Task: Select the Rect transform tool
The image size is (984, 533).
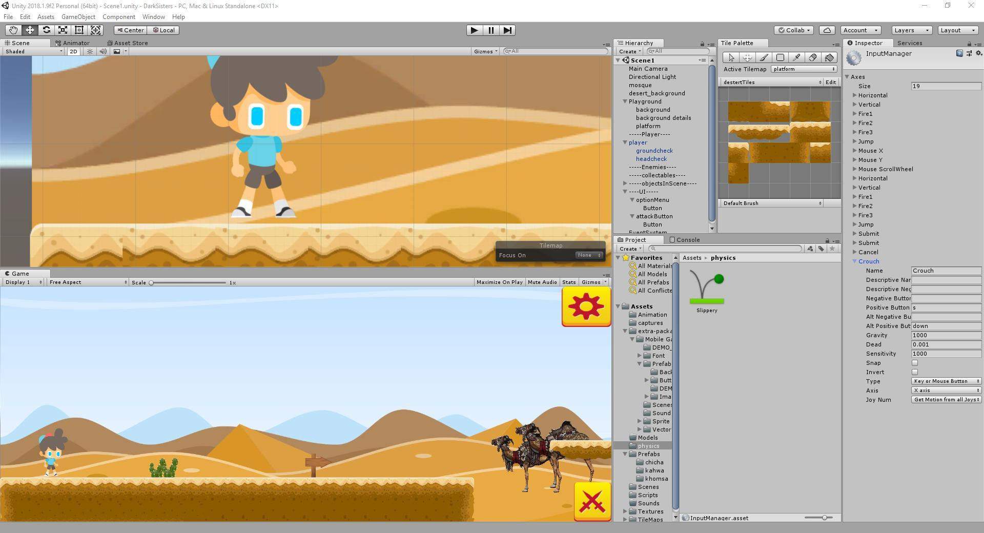Action: pyautogui.click(x=79, y=30)
